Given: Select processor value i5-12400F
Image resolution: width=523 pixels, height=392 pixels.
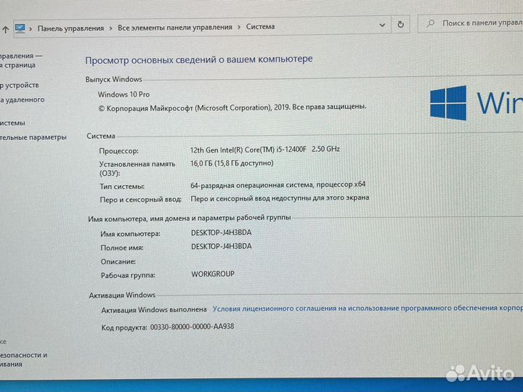Looking at the screenshot, I should point(265,150).
